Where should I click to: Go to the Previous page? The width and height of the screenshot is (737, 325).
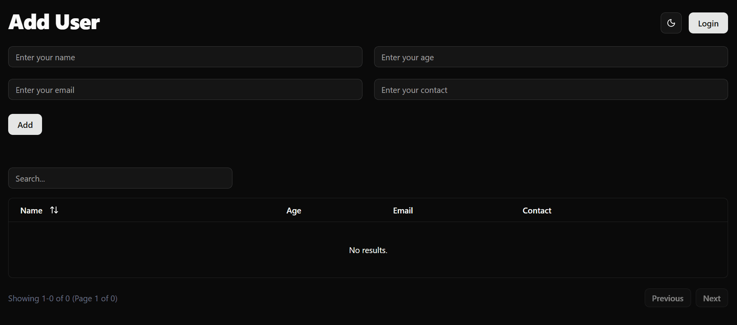[667, 298]
